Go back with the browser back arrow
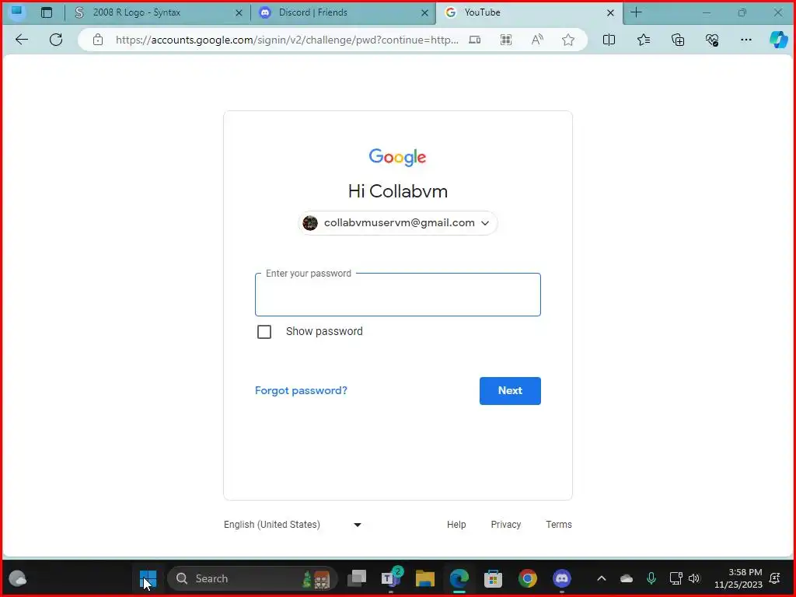Viewport: 796px width, 597px height. point(21,40)
